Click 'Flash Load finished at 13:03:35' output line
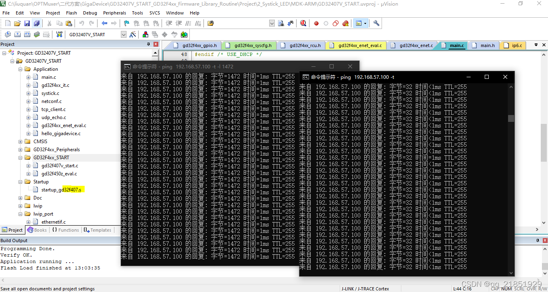 coord(50,268)
